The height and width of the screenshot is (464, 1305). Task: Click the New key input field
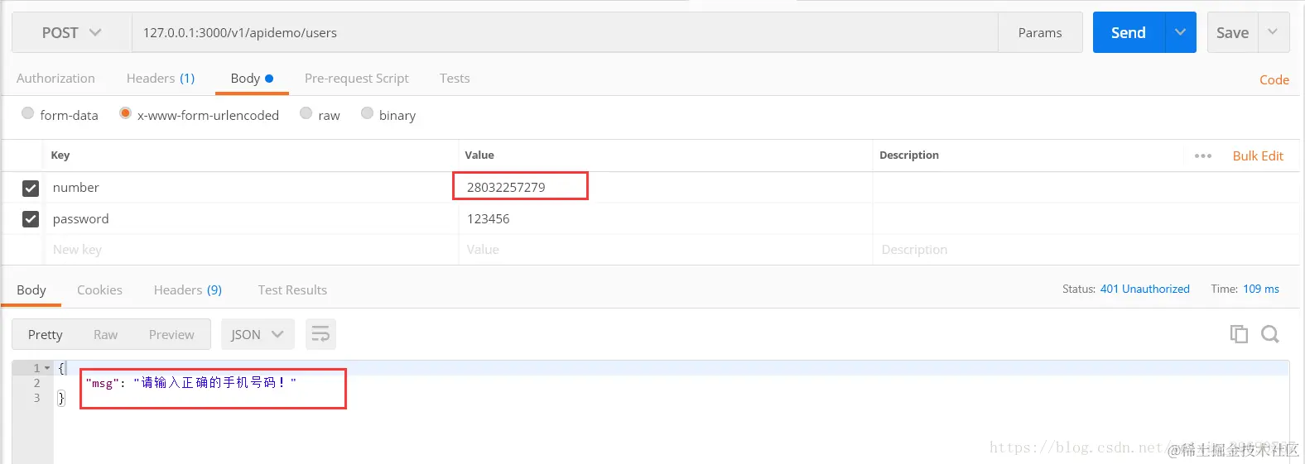click(x=250, y=250)
